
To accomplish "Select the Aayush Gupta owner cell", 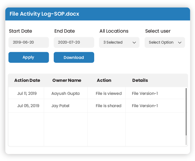I will pyautogui.click(x=66, y=93).
